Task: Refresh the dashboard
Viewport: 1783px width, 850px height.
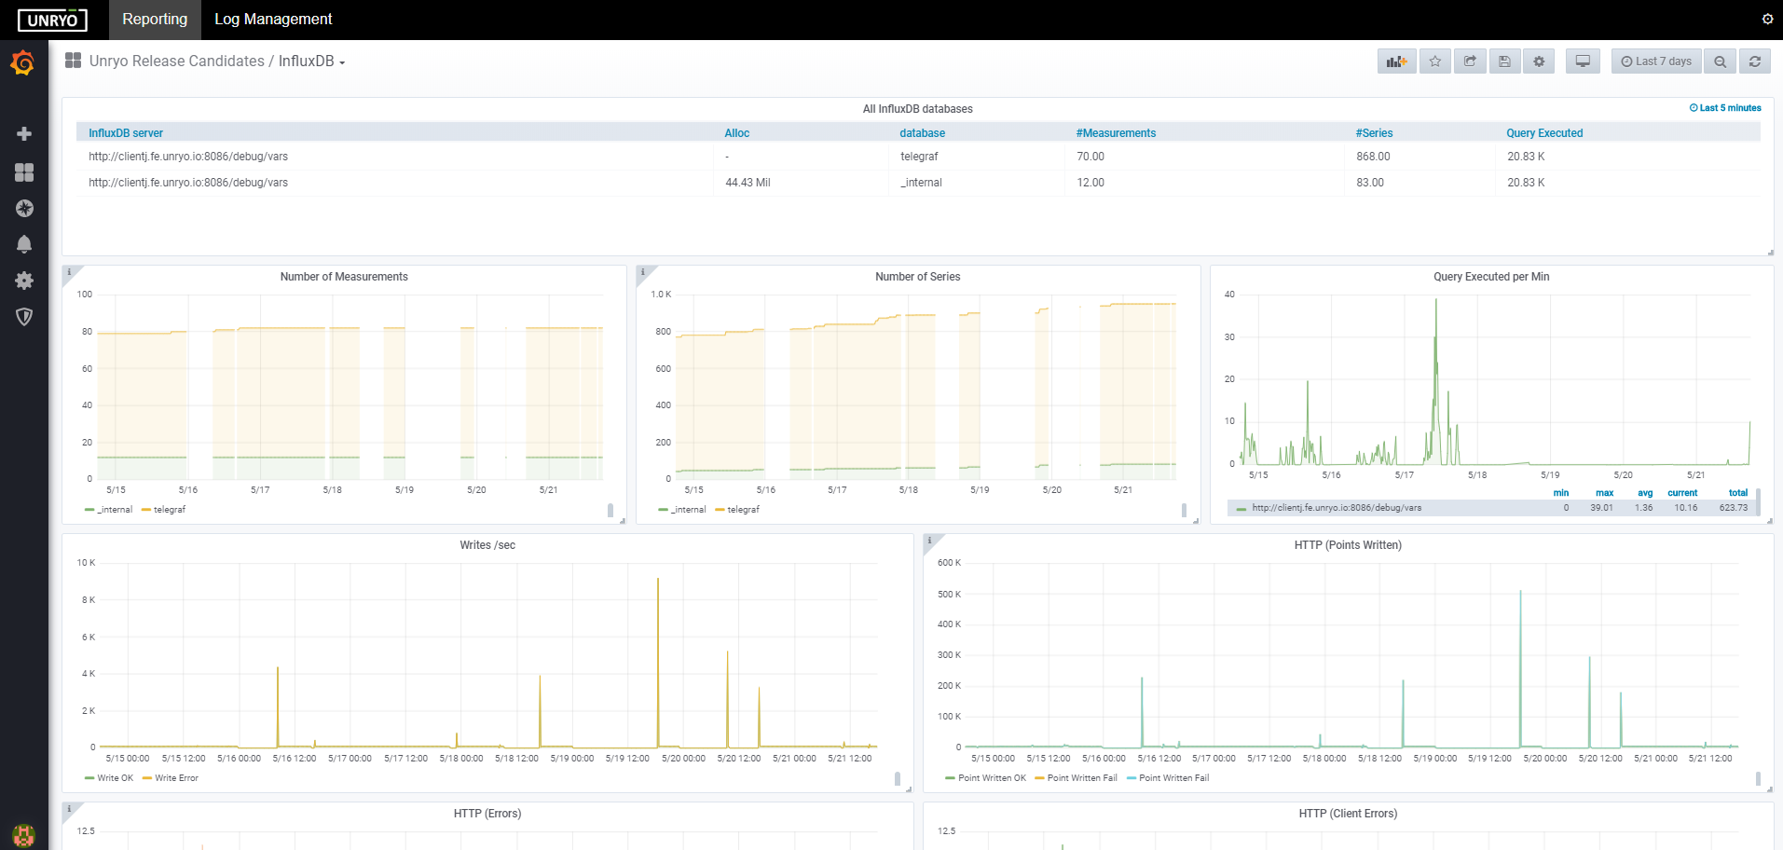Action: tap(1754, 62)
